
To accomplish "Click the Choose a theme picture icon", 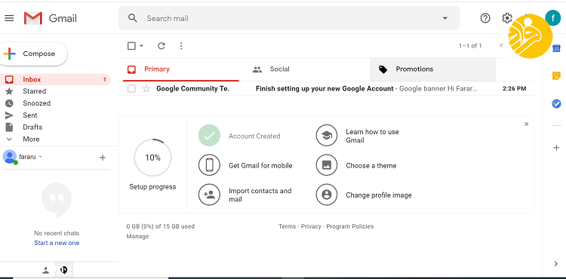I will (x=327, y=165).
